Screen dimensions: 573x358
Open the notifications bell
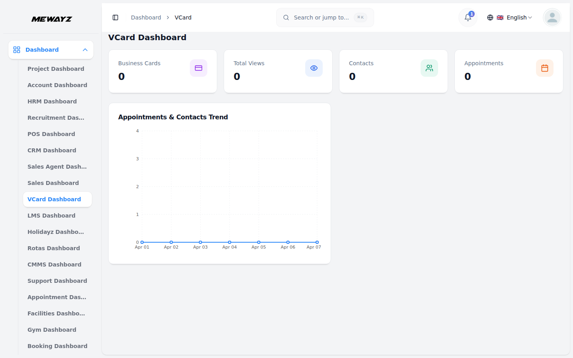[x=468, y=18]
